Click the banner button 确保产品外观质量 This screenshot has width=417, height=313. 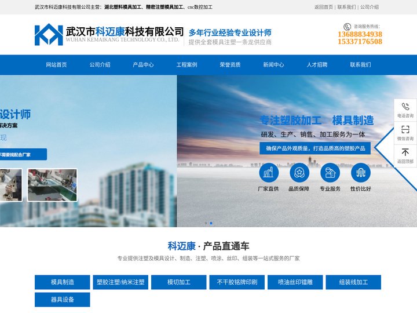(315, 148)
